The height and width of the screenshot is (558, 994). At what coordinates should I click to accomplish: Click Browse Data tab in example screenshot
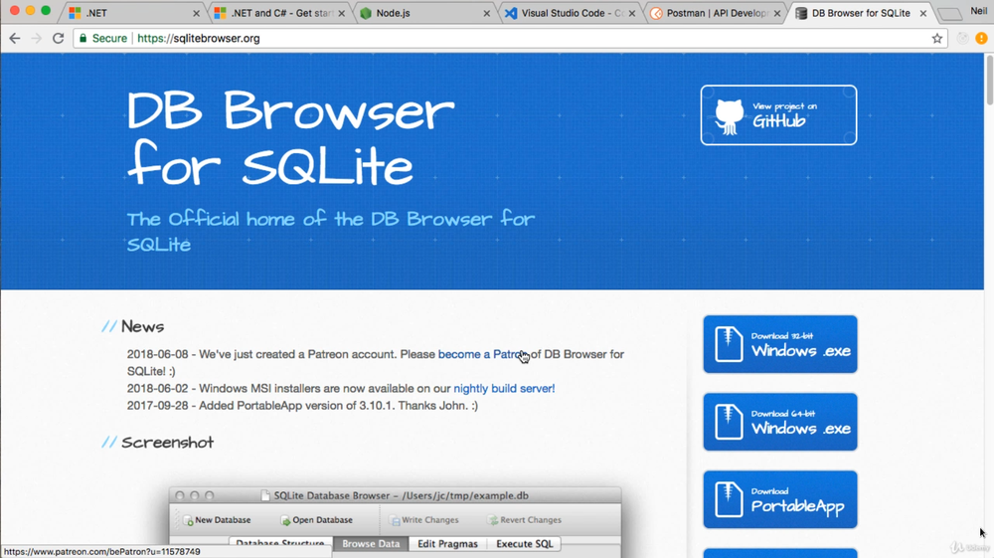371,544
